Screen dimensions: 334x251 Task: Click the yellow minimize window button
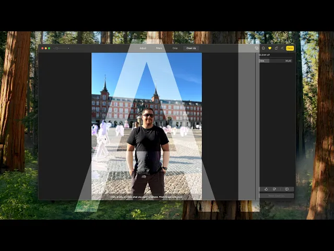click(x=46, y=49)
